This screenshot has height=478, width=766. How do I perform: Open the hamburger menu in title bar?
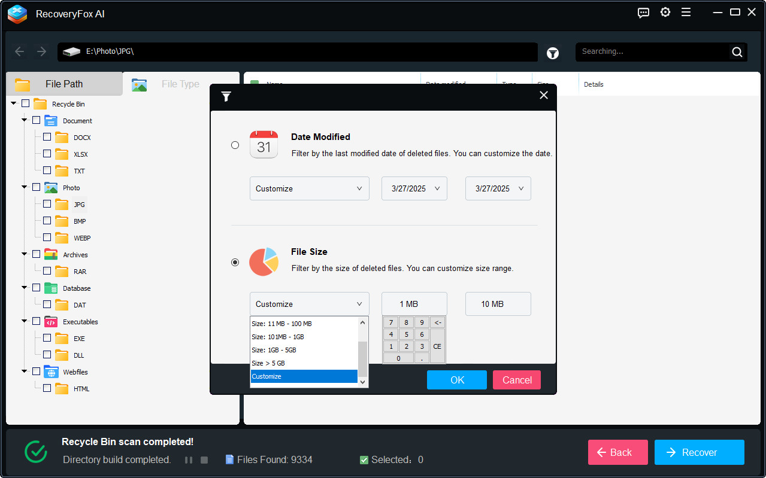pos(686,12)
